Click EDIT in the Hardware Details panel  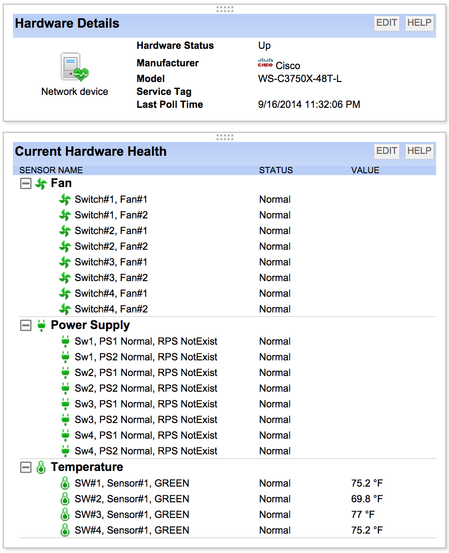(386, 23)
